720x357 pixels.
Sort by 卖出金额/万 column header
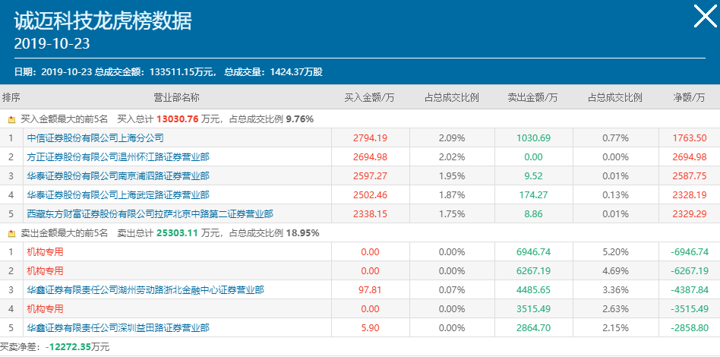pos(533,98)
